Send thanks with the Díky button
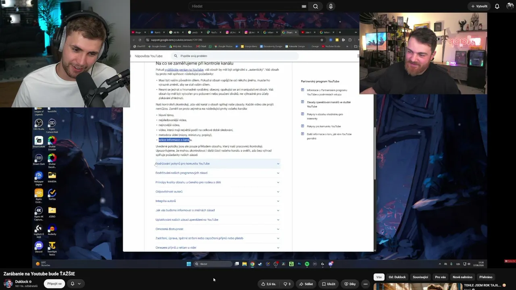Viewport: 516px width, 290px height. (x=350, y=284)
